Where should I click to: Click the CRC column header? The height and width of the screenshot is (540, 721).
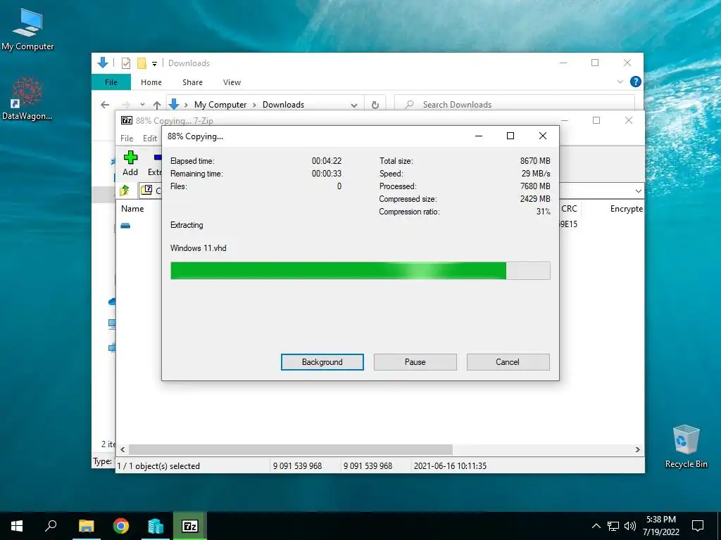(569, 208)
